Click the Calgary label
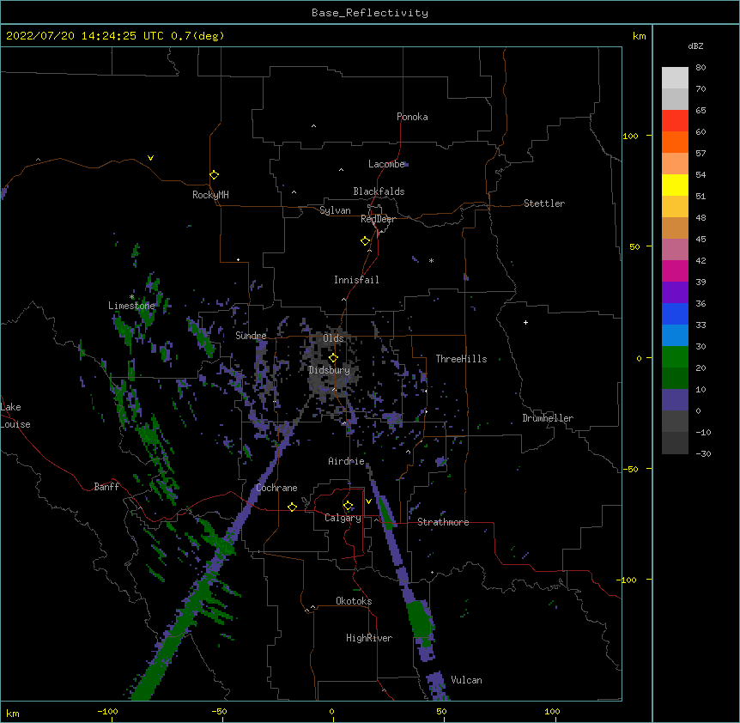 (x=343, y=518)
